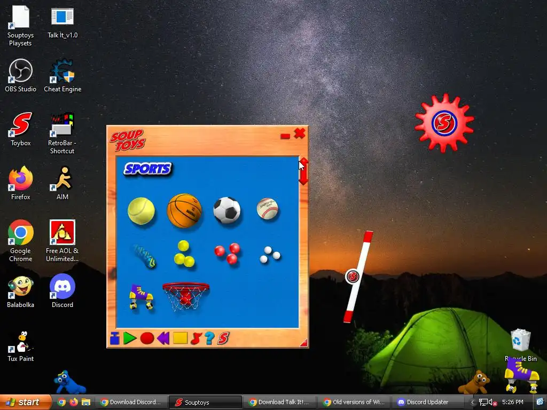Open Free AOL & Unlimited shortcut
Image resolution: width=547 pixels, height=410 pixels.
(62, 241)
